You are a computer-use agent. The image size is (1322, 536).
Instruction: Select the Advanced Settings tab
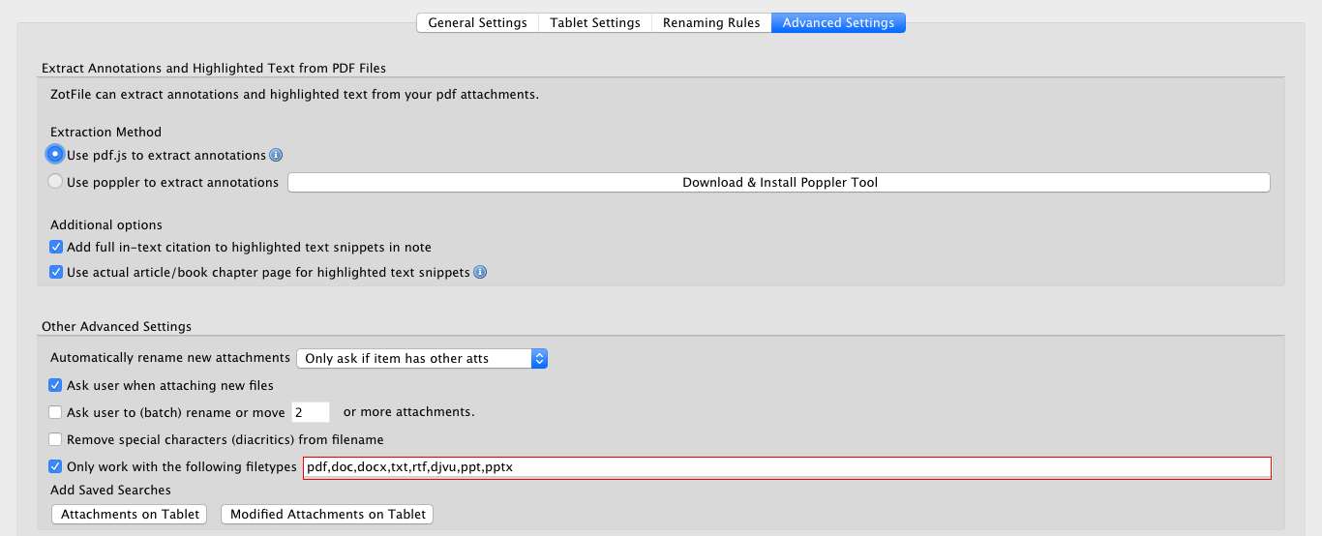coord(838,22)
